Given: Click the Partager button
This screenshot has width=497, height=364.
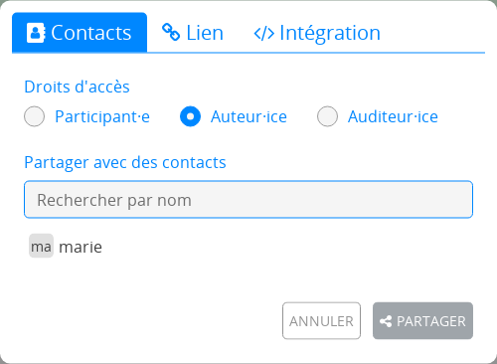Looking at the screenshot, I should tap(422, 320).
